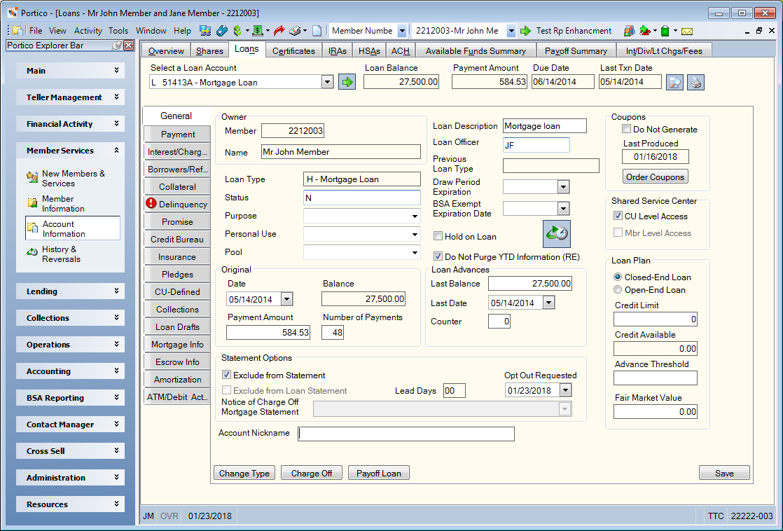Screen dimensions: 783x531
Task: Open the Delinquency side tab
Action: click(x=176, y=204)
